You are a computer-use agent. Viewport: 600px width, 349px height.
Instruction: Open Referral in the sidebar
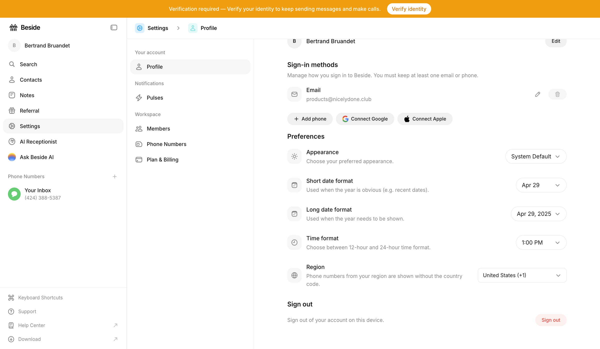click(x=63, y=111)
